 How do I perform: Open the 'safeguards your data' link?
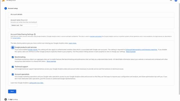click(36, 83)
